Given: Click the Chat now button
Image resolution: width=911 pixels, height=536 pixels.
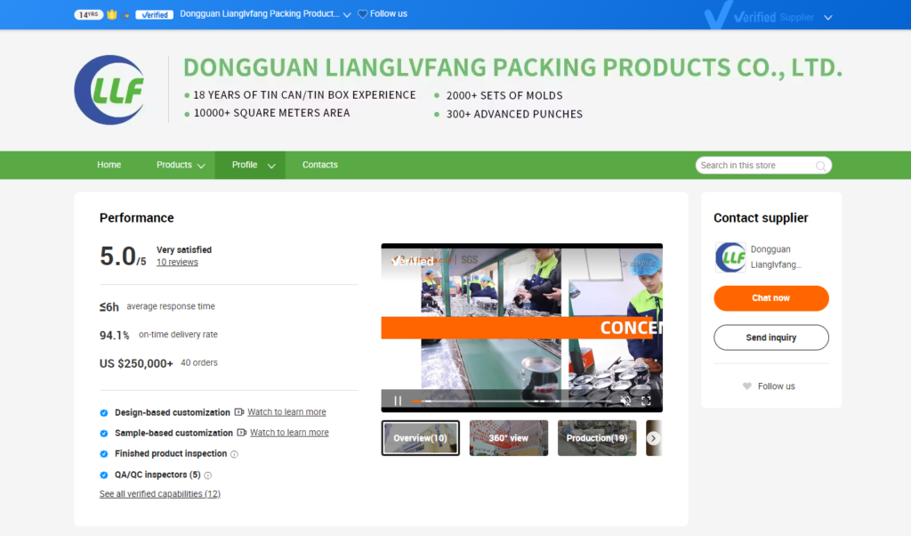Looking at the screenshot, I should [771, 298].
